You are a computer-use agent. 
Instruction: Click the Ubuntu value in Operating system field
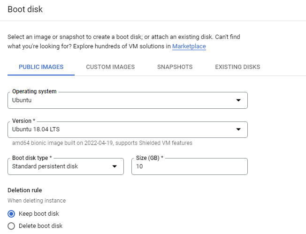pyautogui.click(x=22, y=100)
